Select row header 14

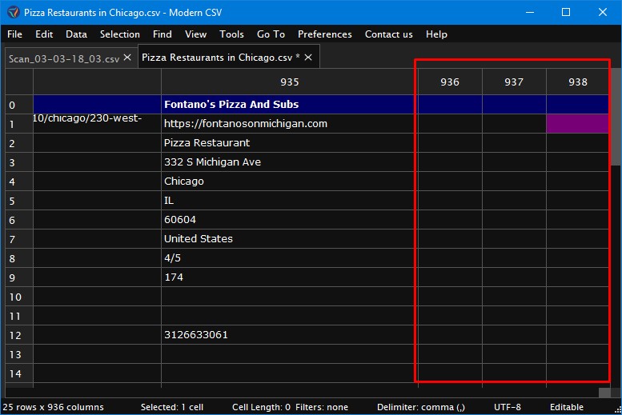(19, 373)
